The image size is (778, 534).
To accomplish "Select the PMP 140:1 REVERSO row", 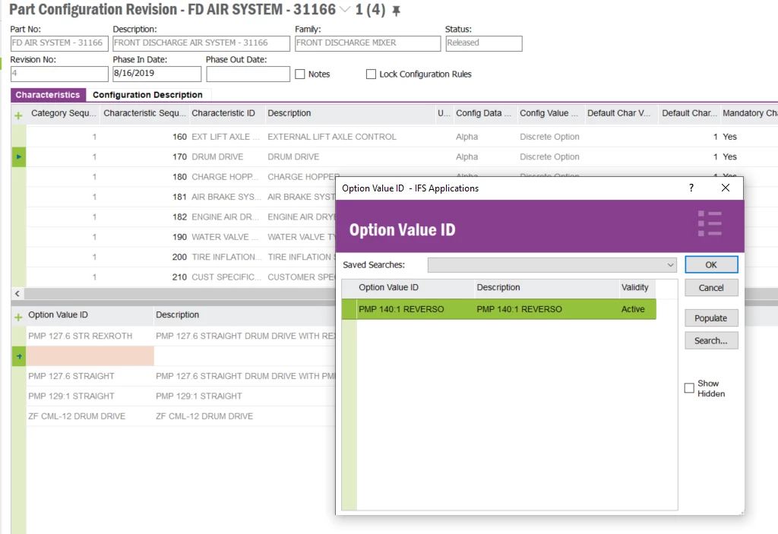I will pyautogui.click(x=498, y=309).
